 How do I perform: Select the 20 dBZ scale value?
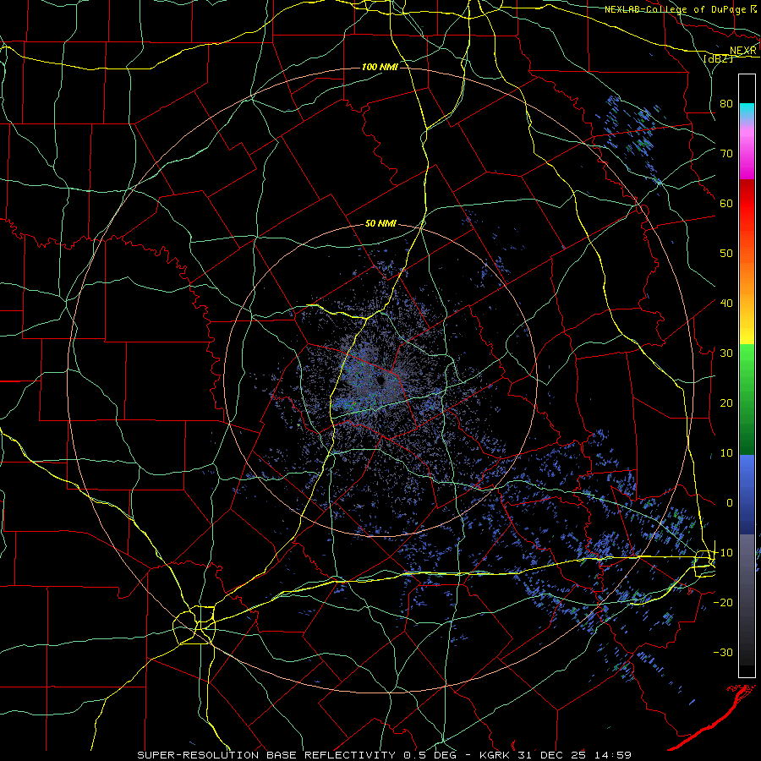coord(726,402)
